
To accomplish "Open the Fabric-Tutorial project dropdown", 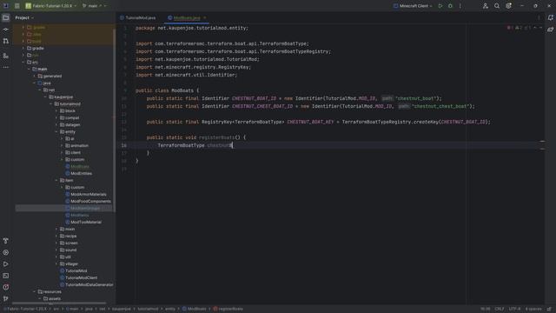I will [50, 6].
